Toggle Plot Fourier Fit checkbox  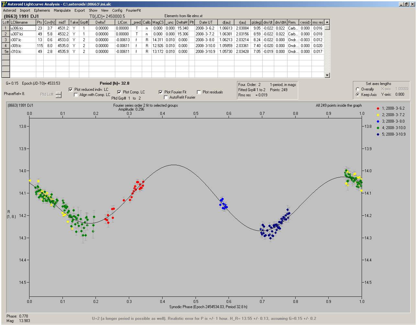click(161, 92)
